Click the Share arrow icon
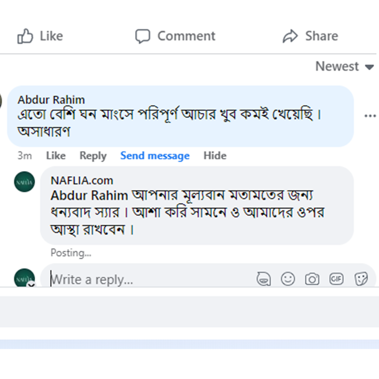 tap(290, 36)
